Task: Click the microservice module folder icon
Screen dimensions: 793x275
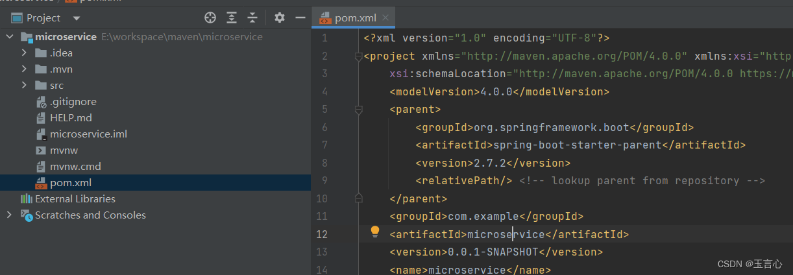Action: [x=26, y=37]
